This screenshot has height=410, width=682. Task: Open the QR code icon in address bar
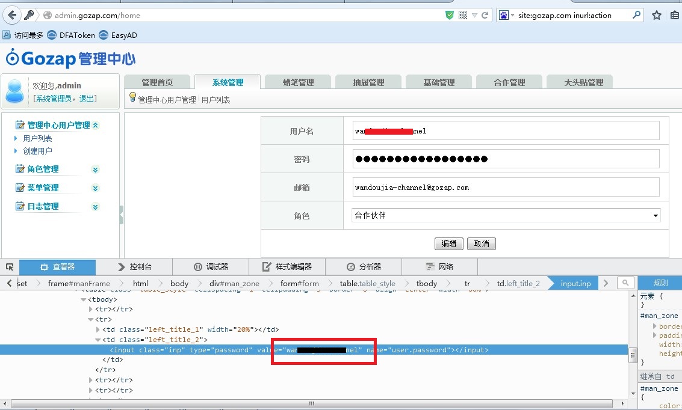463,15
